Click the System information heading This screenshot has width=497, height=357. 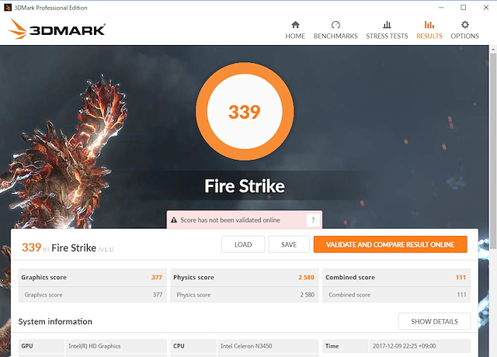click(55, 321)
